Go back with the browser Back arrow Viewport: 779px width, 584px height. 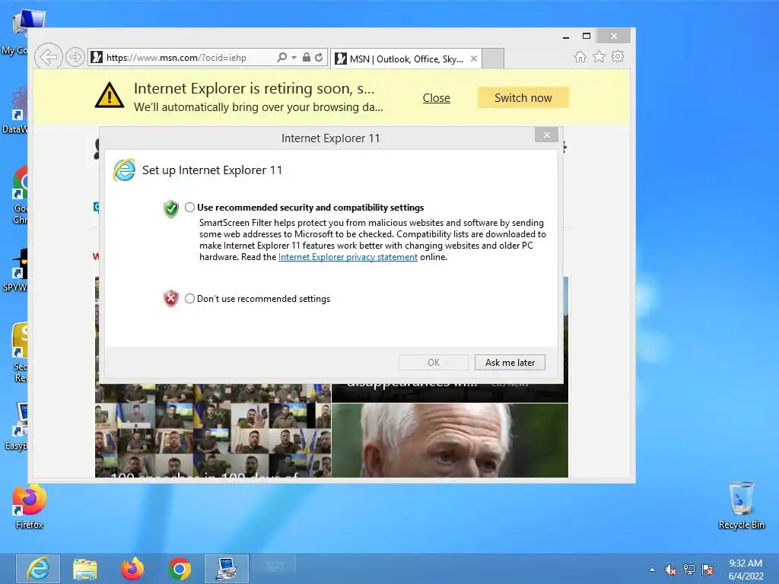(48, 57)
